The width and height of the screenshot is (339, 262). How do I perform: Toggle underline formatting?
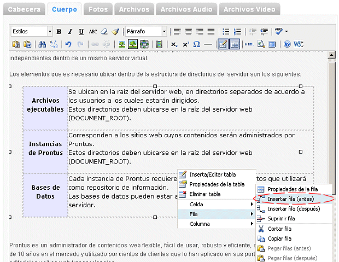81,32
